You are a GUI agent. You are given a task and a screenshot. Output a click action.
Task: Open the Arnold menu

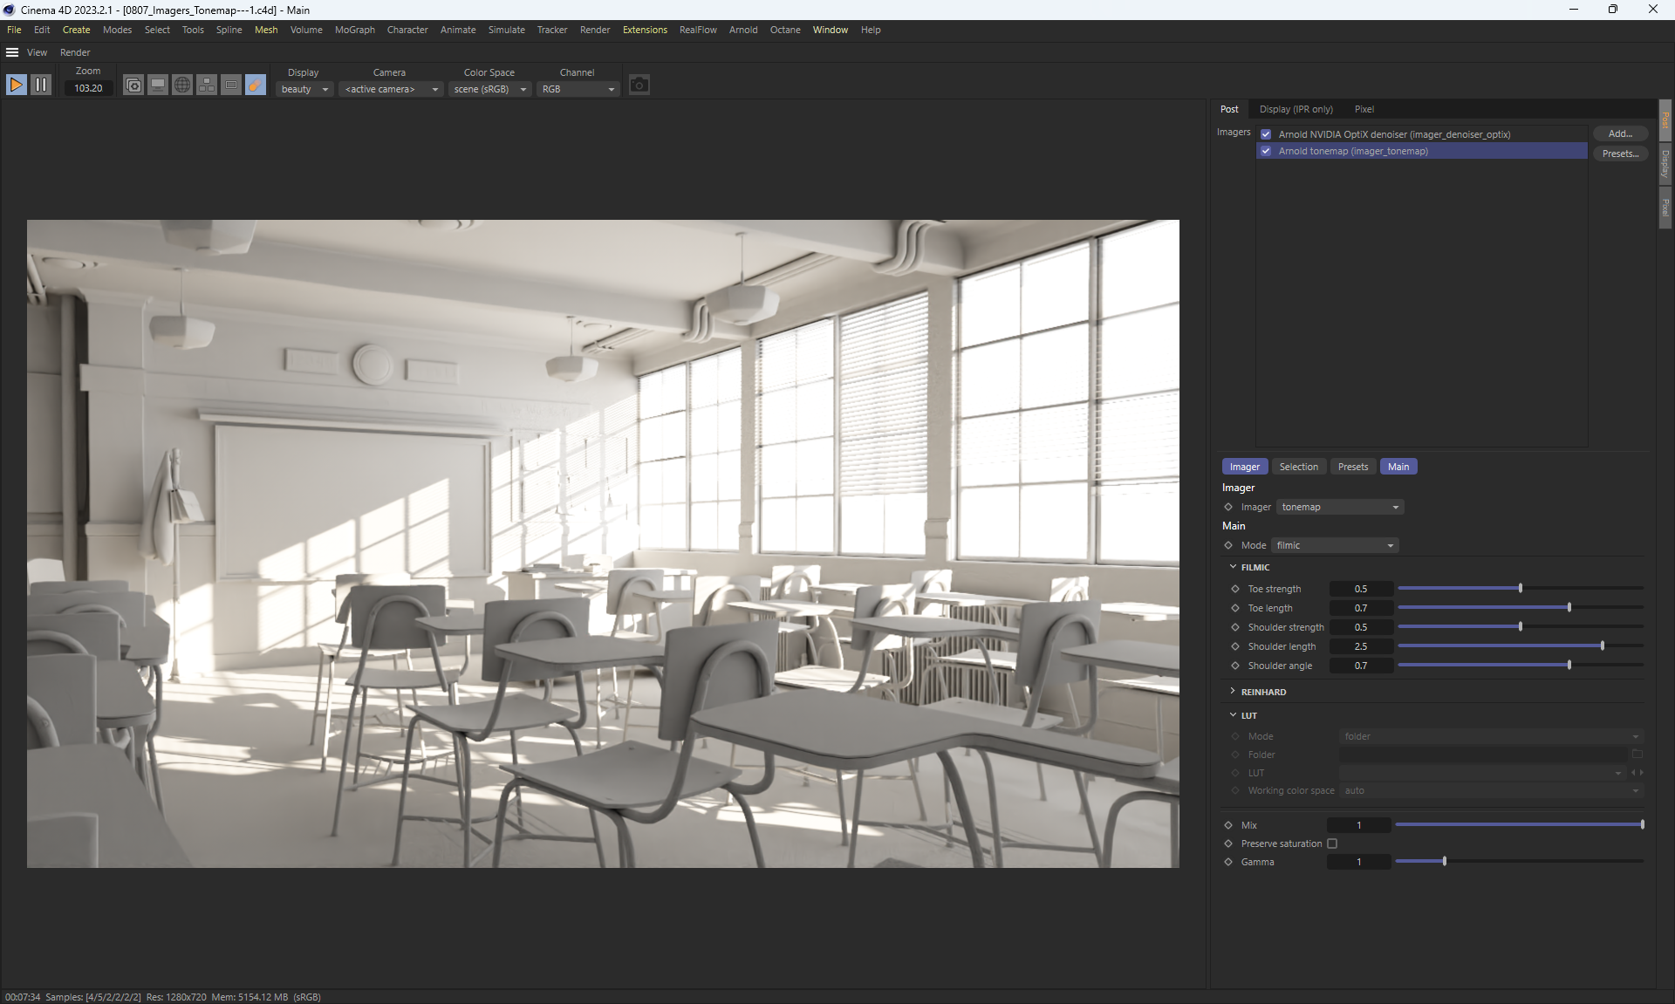coord(743,30)
